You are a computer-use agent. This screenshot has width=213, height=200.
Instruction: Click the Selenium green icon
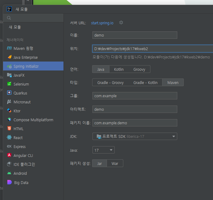[x=9, y=84]
